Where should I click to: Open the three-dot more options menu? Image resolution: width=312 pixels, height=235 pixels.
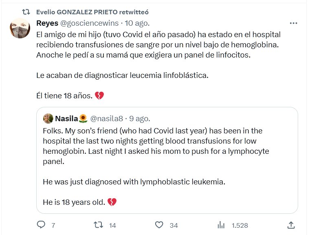(293, 23)
